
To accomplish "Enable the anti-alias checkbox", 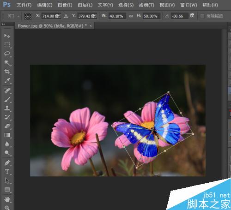I will (202, 16).
